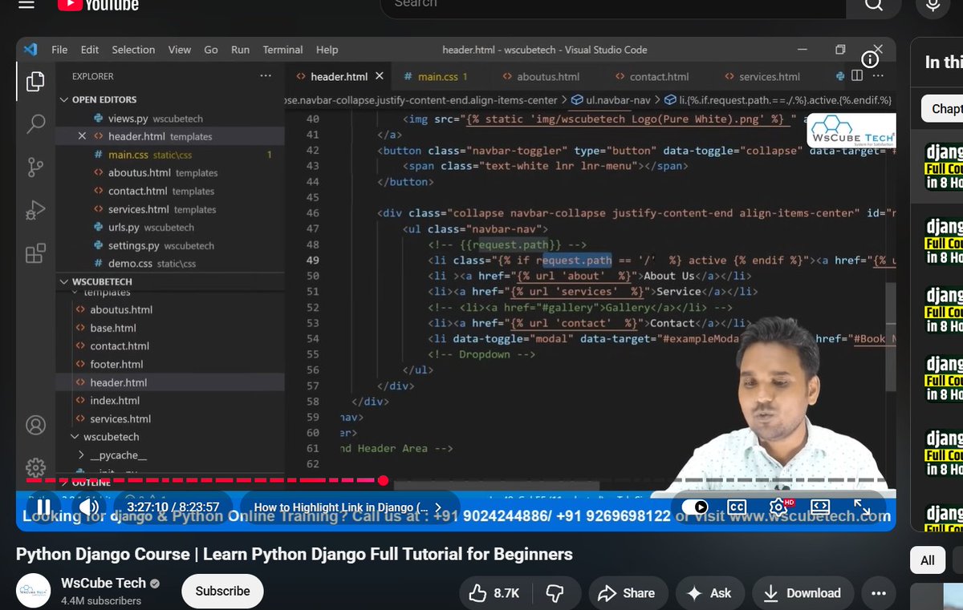Viewport: 963px width, 610px height.
Task: Open the WsCube Tech channel avatar
Action: click(x=35, y=591)
